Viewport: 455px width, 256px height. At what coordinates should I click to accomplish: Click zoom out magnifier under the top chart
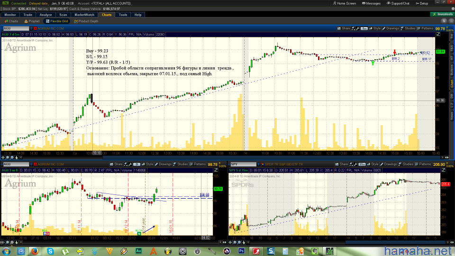pyautogui.click(x=12, y=157)
